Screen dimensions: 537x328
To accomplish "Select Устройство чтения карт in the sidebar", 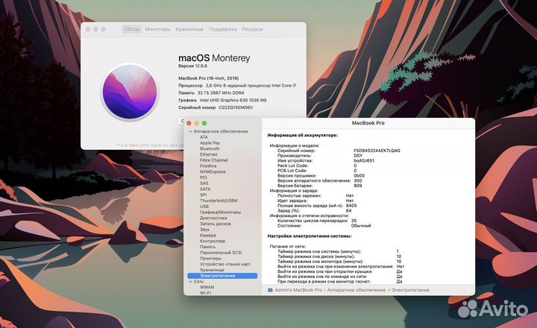I will (x=225, y=264).
